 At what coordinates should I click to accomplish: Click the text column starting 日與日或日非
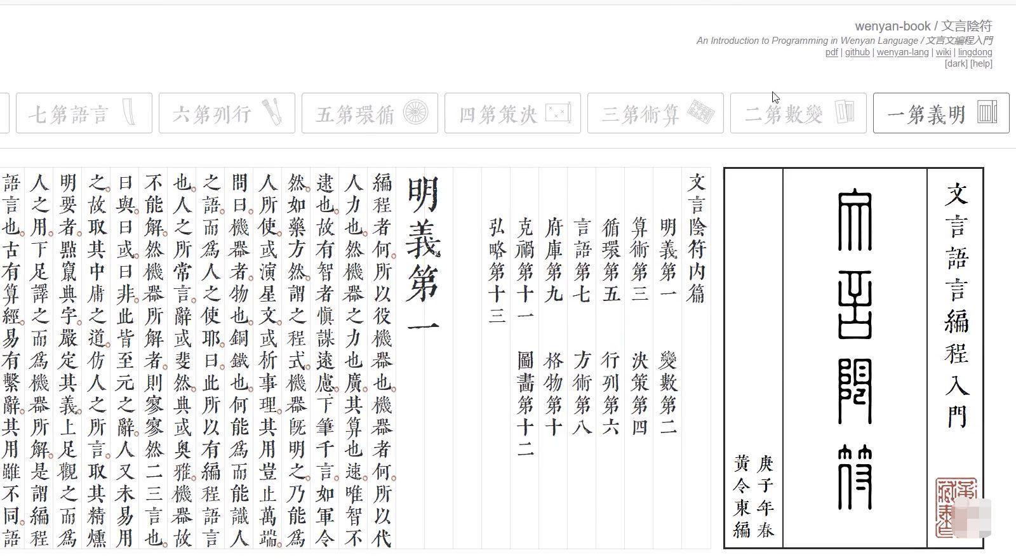pyautogui.click(x=124, y=360)
